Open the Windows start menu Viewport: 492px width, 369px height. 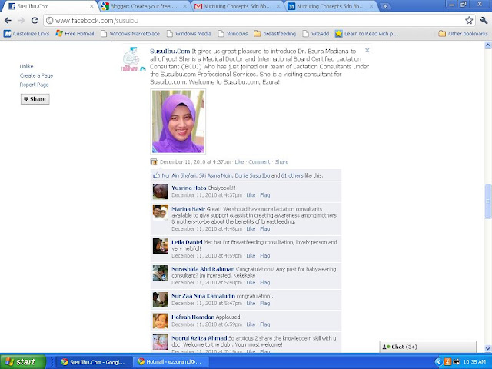tap(22, 362)
